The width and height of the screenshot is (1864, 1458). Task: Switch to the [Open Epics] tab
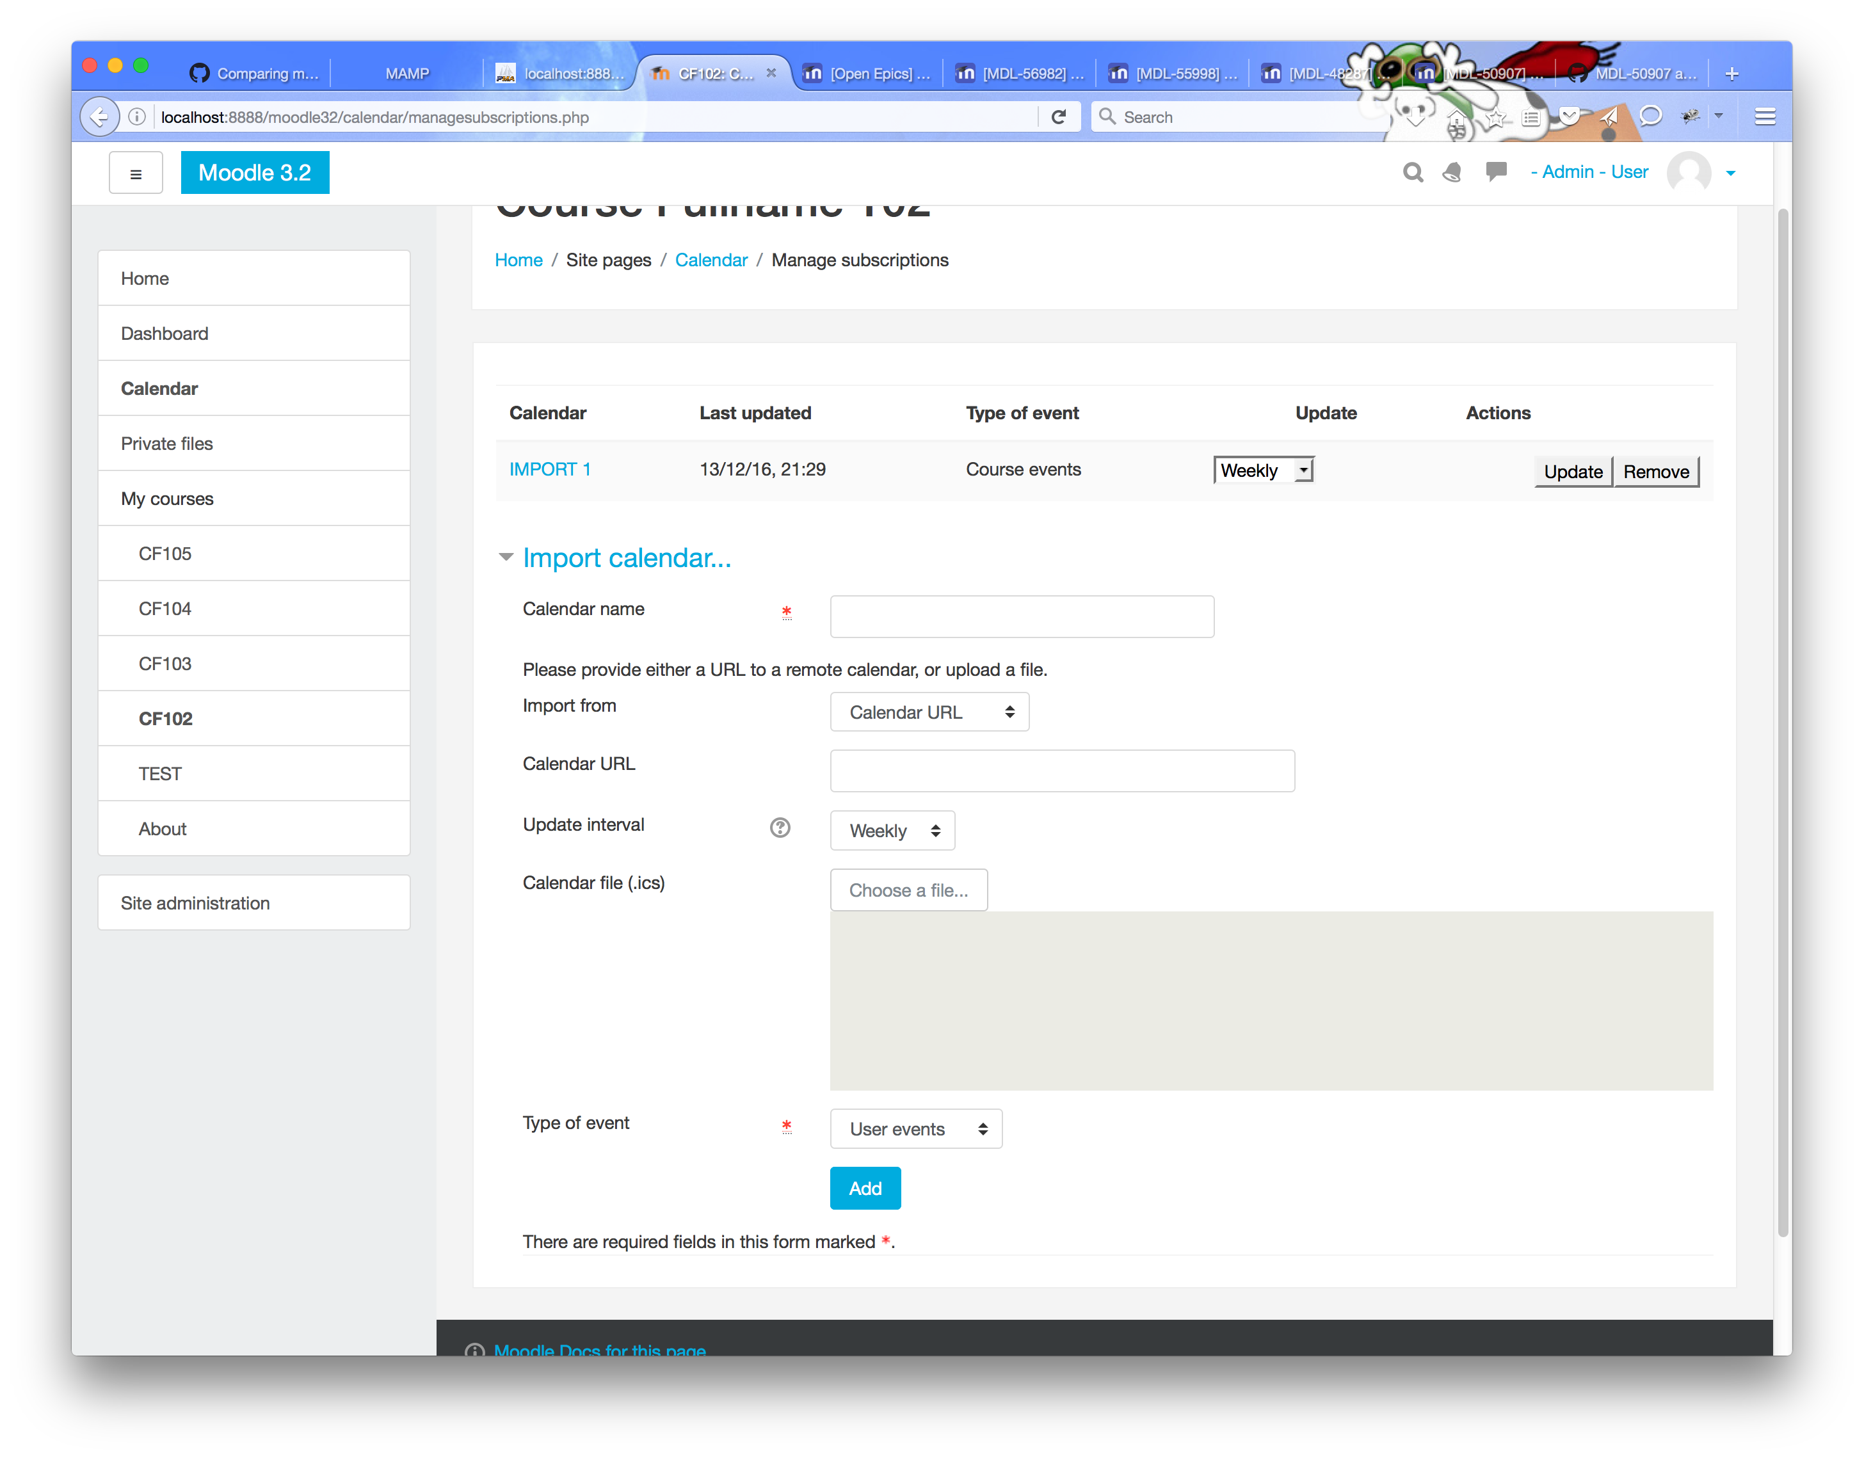[868, 74]
